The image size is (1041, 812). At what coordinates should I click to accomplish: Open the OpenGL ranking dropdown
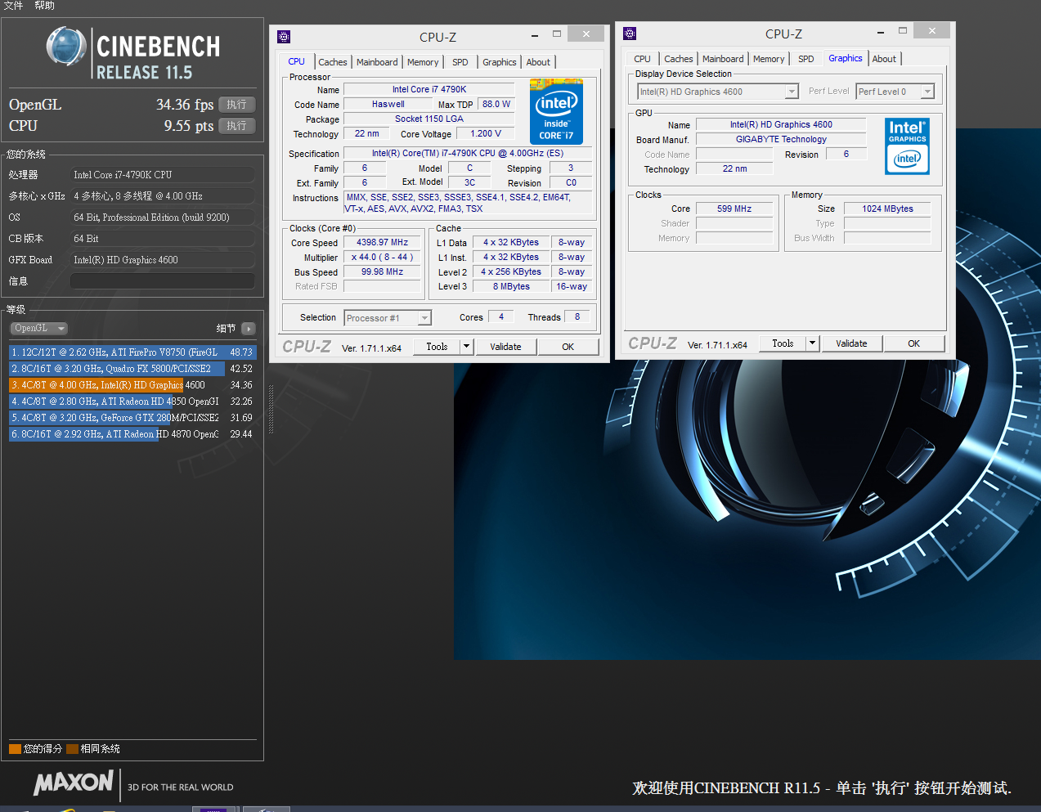pos(38,328)
